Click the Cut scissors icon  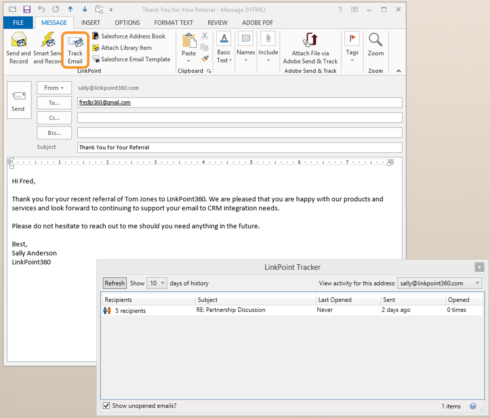point(205,36)
